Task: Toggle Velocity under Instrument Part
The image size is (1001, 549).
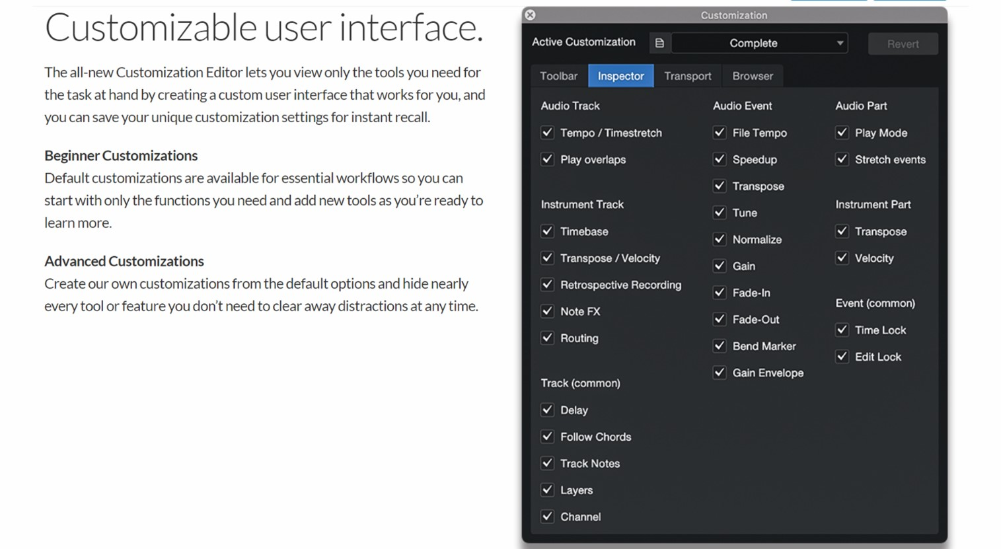Action: [x=842, y=257]
